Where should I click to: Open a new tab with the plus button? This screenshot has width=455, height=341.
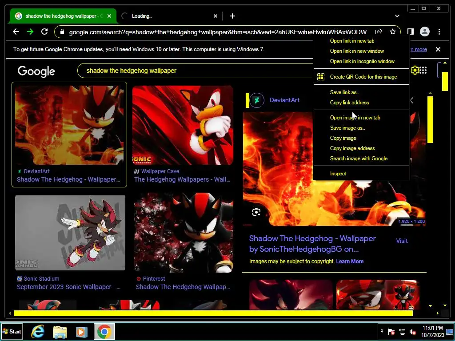(x=232, y=16)
